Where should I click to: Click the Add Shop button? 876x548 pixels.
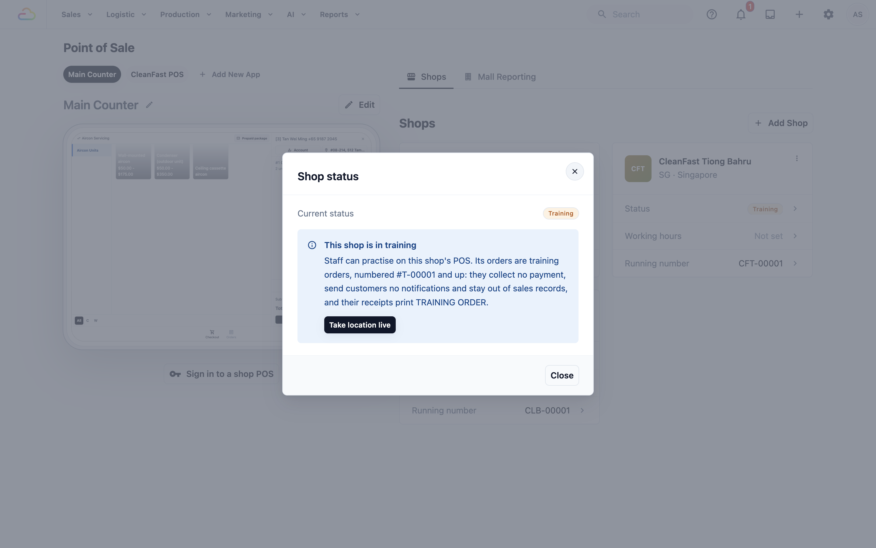781,123
